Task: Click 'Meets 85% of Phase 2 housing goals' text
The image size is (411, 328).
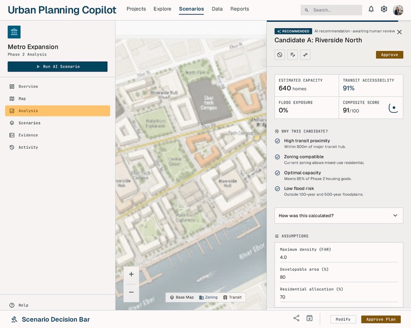Action: click(317, 179)
